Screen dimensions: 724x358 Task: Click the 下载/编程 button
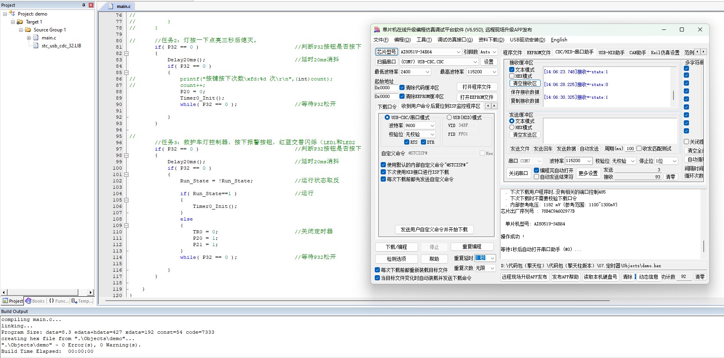point(397,247)
